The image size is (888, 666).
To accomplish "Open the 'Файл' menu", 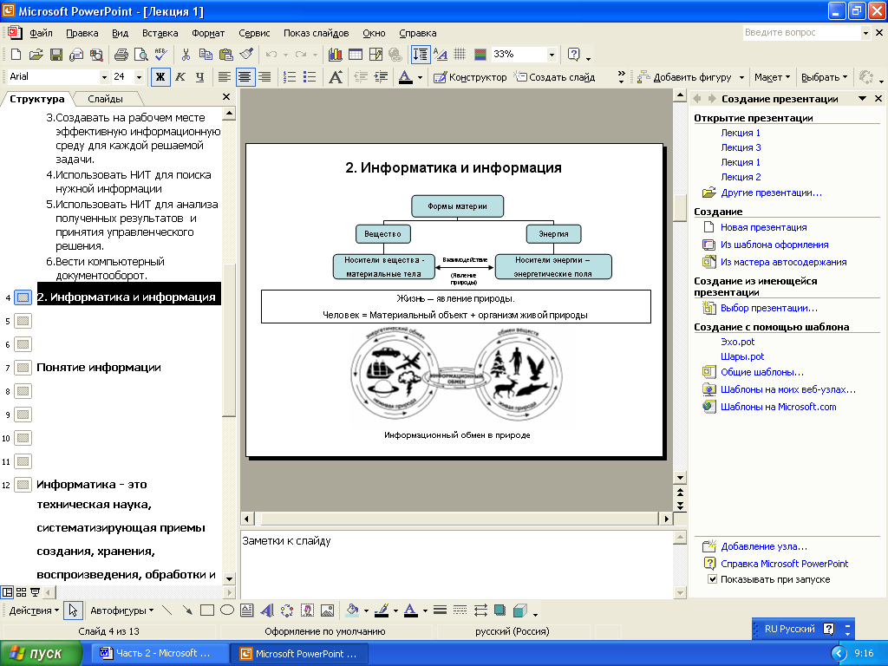I will 41,33.
